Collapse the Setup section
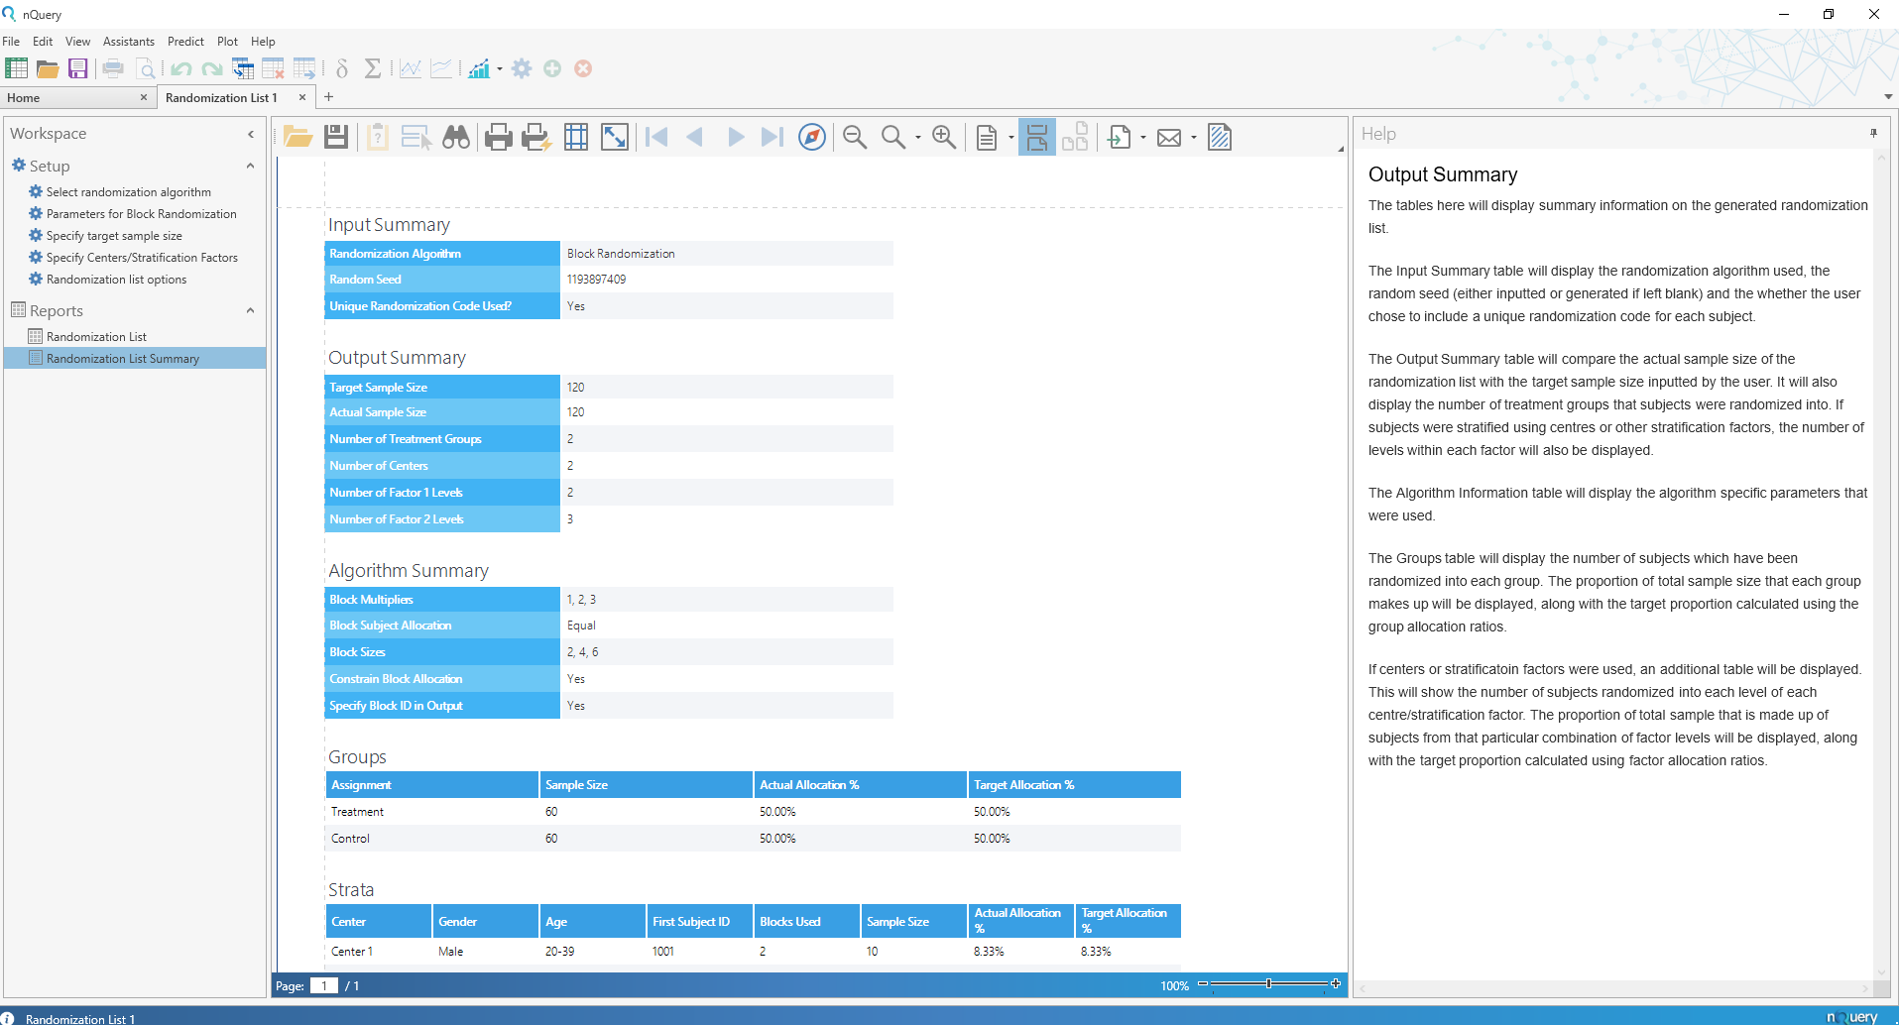This screenshot has width=1899, height=1025. pyautogui.click(x=250, y=166)
